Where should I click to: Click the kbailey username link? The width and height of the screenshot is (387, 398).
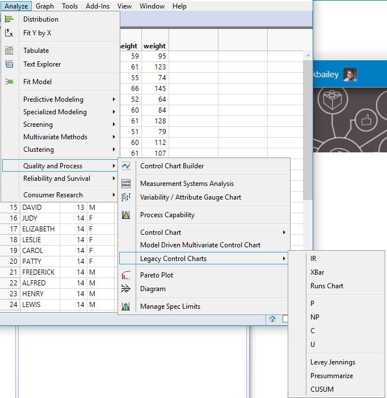pos(326,74)
